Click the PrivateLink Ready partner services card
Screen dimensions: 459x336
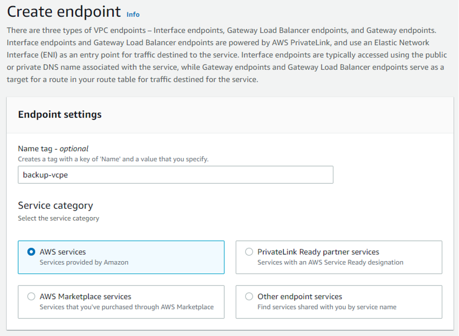(339, 257)
